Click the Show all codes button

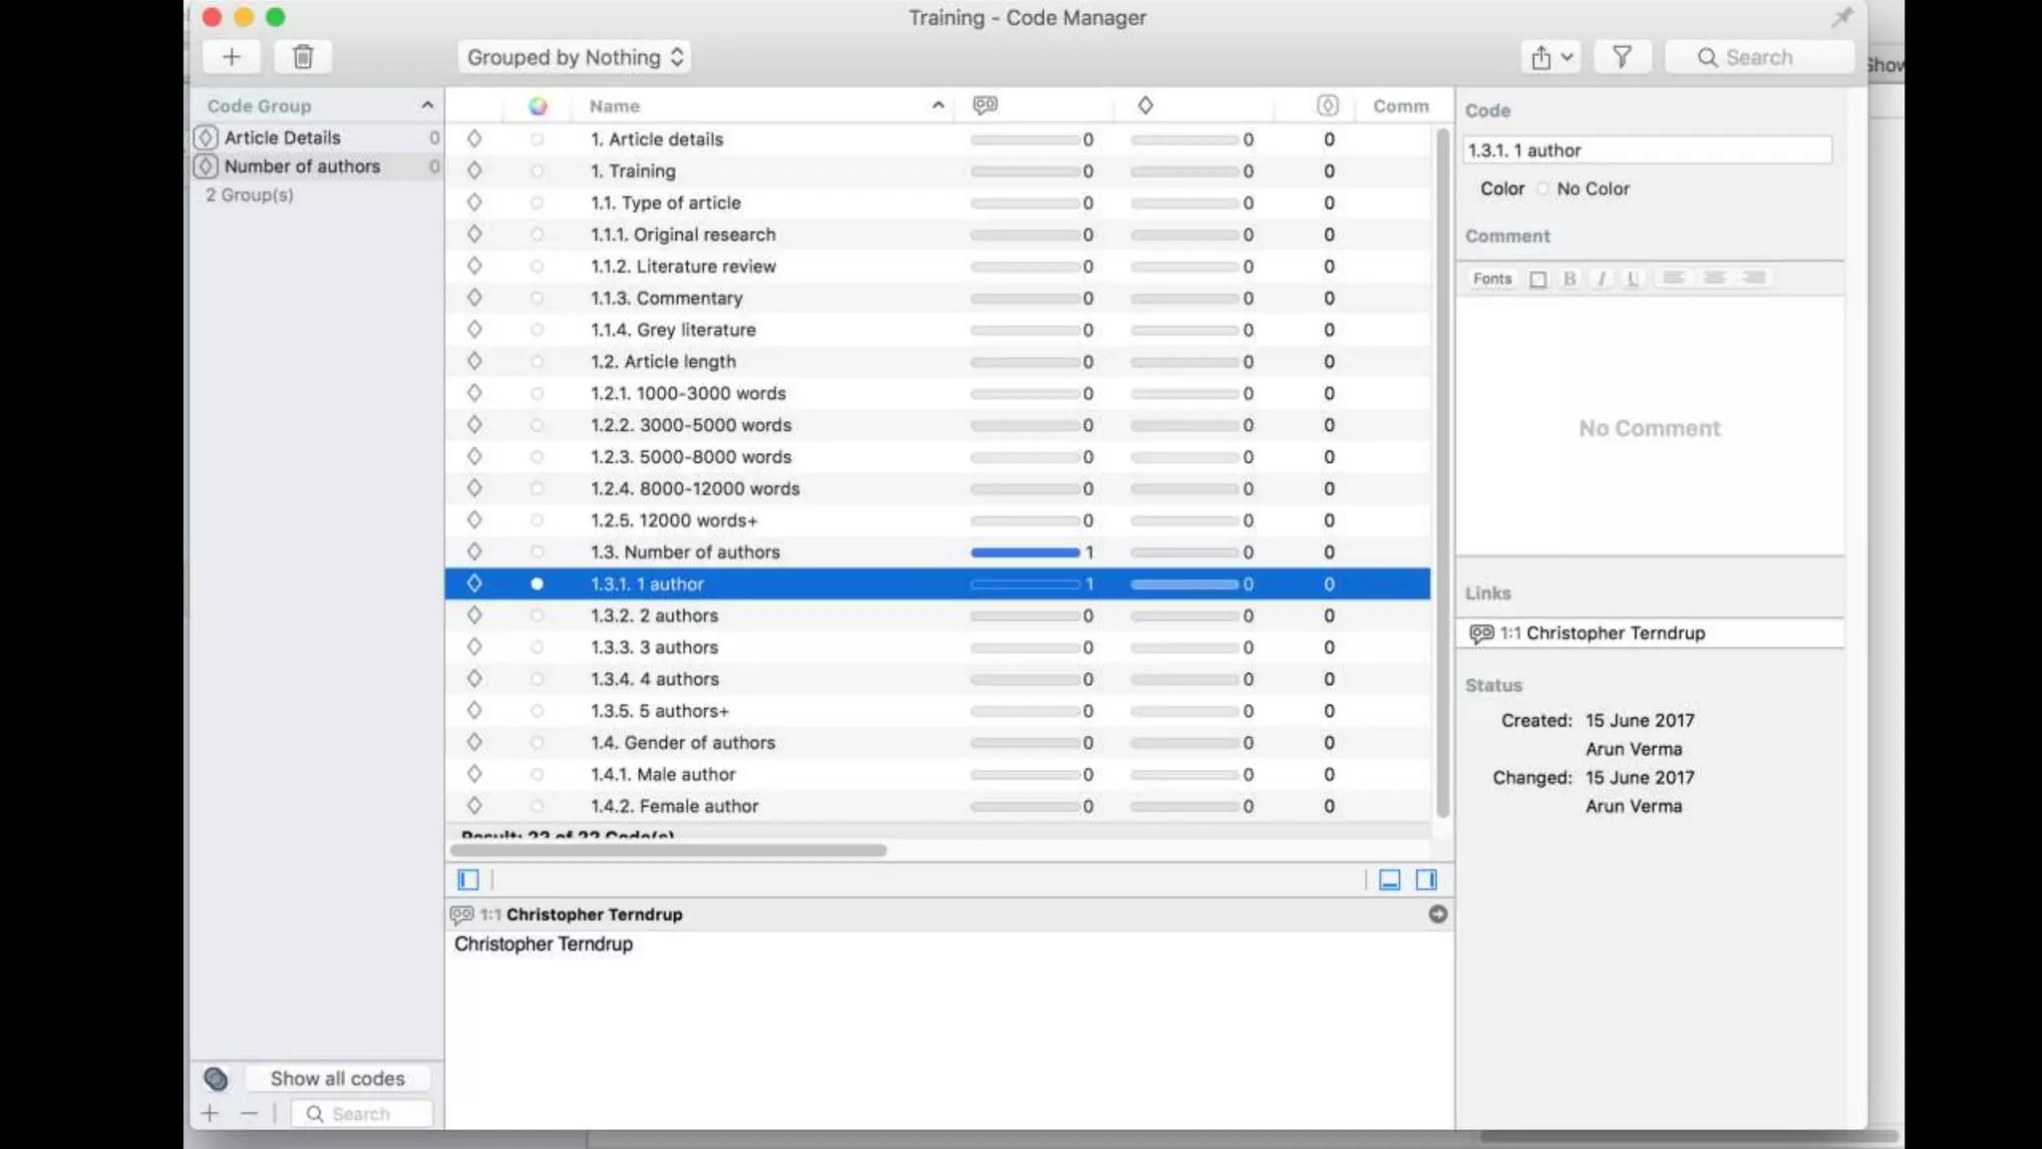(x=337, y=1078)
